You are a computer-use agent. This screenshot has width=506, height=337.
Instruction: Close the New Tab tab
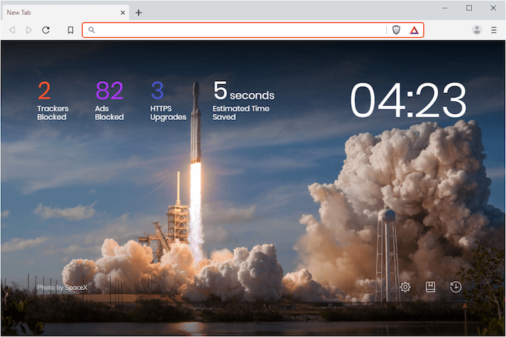123,13
